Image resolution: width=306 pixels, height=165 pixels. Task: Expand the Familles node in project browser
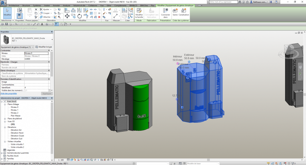1,159
